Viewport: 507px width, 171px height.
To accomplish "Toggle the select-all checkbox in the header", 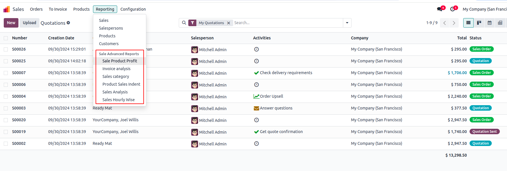I will point(6,38).
